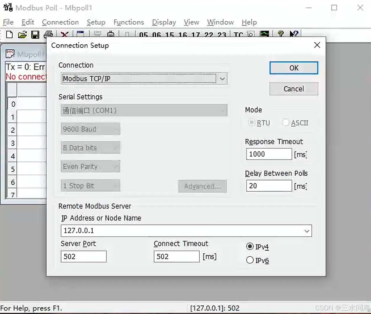Select the IPv6 radio button
This screenshot has width=371, height=314.
(x=250, y=260)
